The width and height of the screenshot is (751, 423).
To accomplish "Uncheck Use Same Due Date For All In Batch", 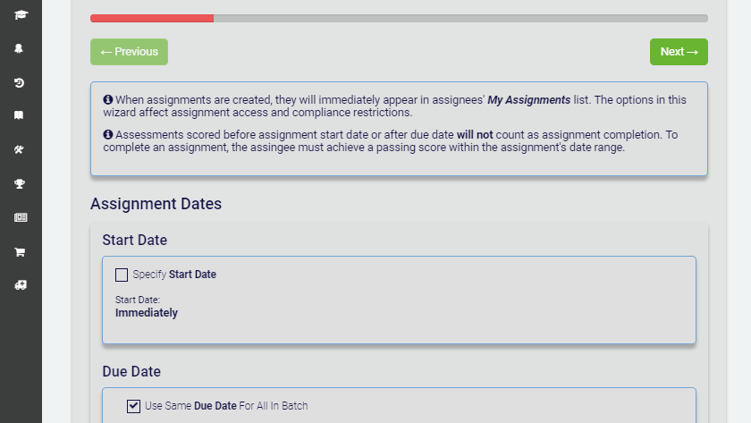I will pos(133,406).
